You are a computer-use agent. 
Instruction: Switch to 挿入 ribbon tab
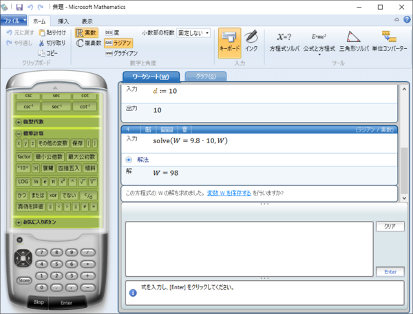coord(63,21)
